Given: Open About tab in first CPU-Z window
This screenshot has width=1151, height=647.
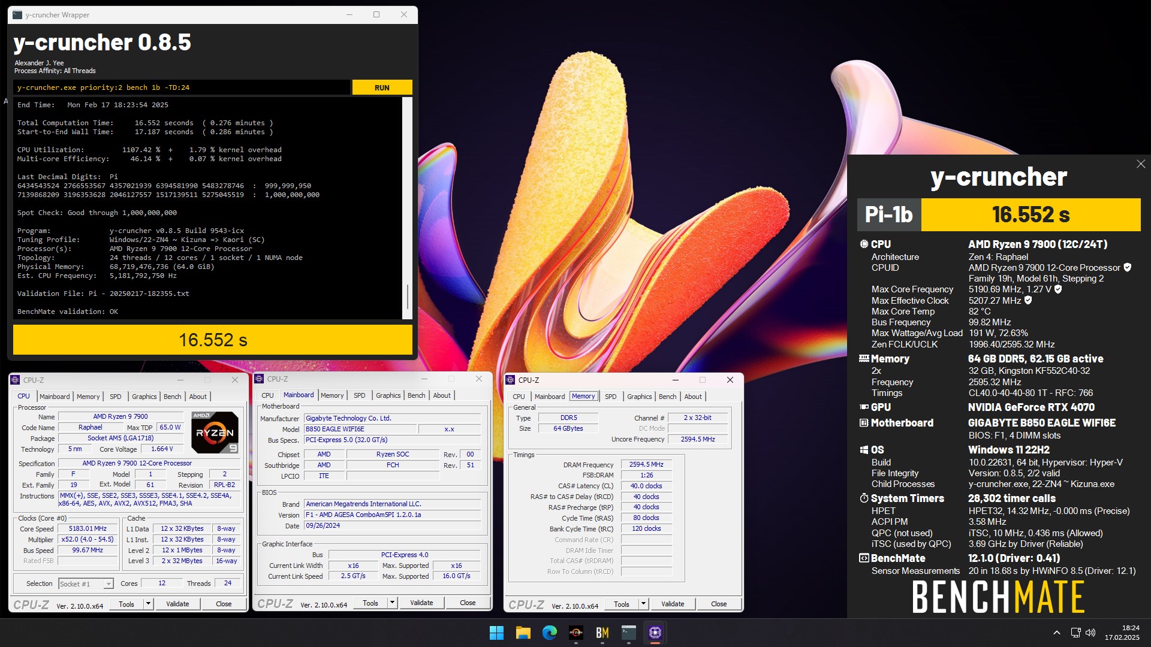Looking at the screenshot, I should [x=198, y=397].
